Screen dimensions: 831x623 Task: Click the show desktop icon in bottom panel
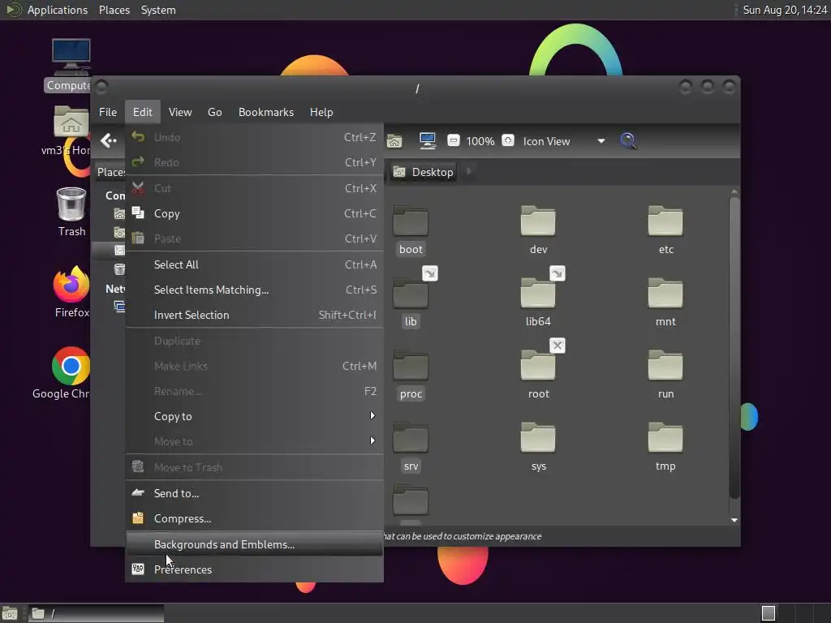pyautogui.click(x=10, y=613)
